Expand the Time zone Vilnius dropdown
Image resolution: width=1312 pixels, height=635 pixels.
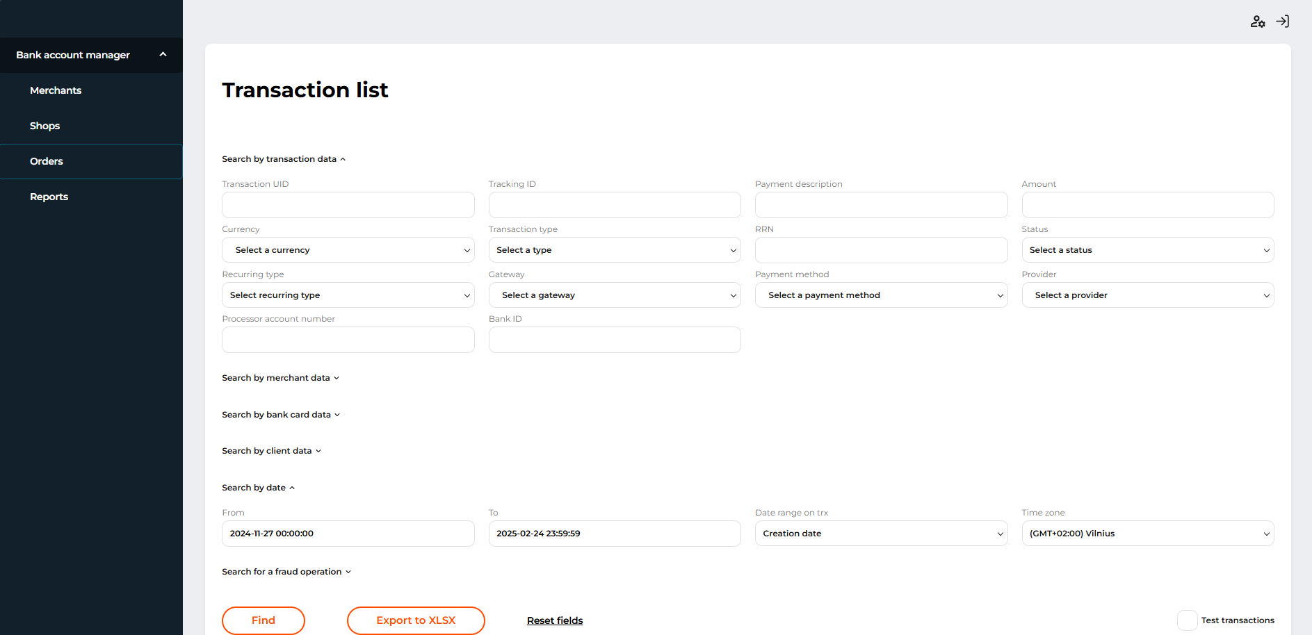(x=1147, y=534)
